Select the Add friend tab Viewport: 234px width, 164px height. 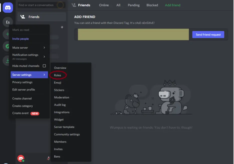click(173, 5)
